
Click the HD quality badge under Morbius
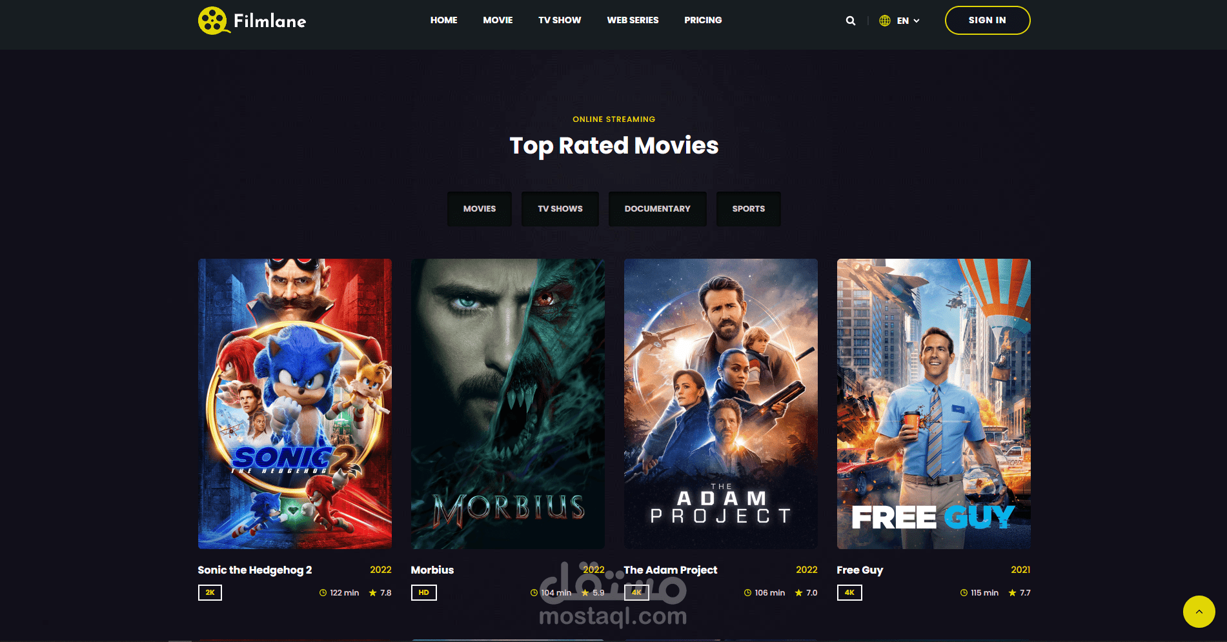pyautogui.click(x=424, y=592)
